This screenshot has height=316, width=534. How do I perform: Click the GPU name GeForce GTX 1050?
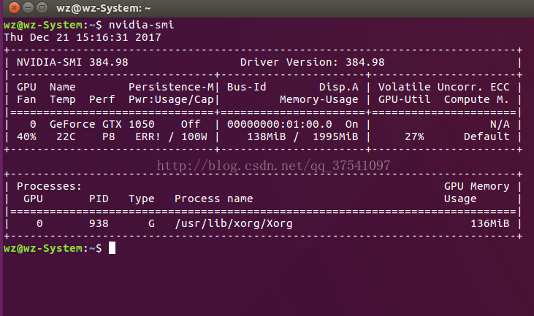point(102,125)
